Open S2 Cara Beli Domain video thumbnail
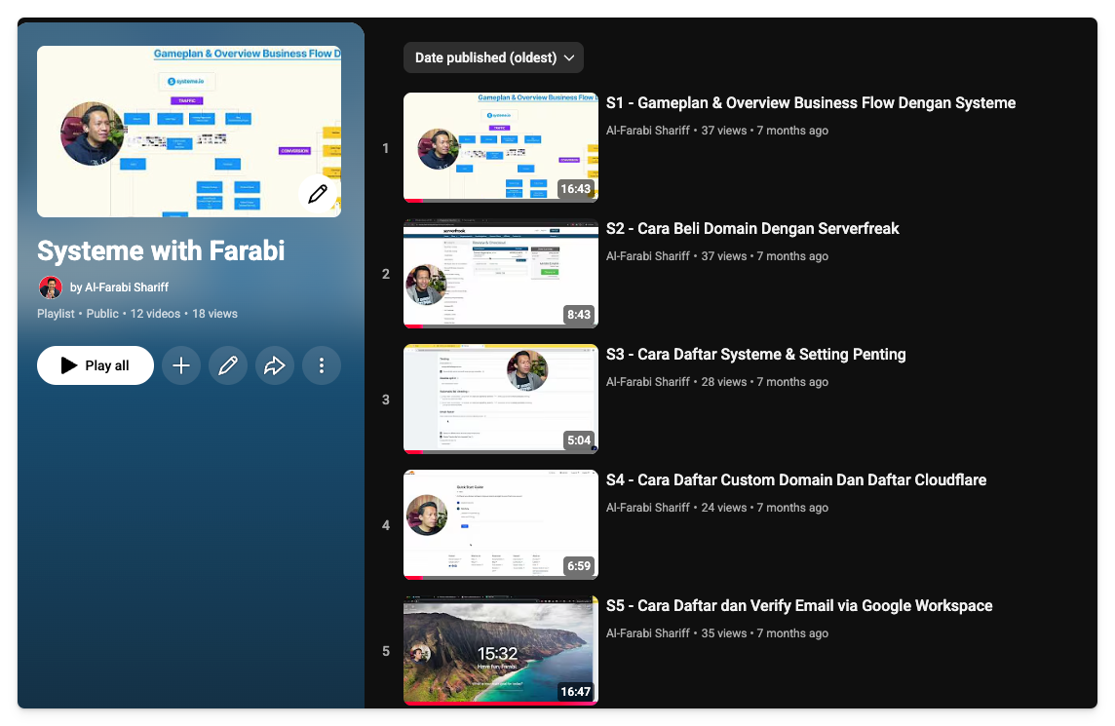 click(501, 273)
